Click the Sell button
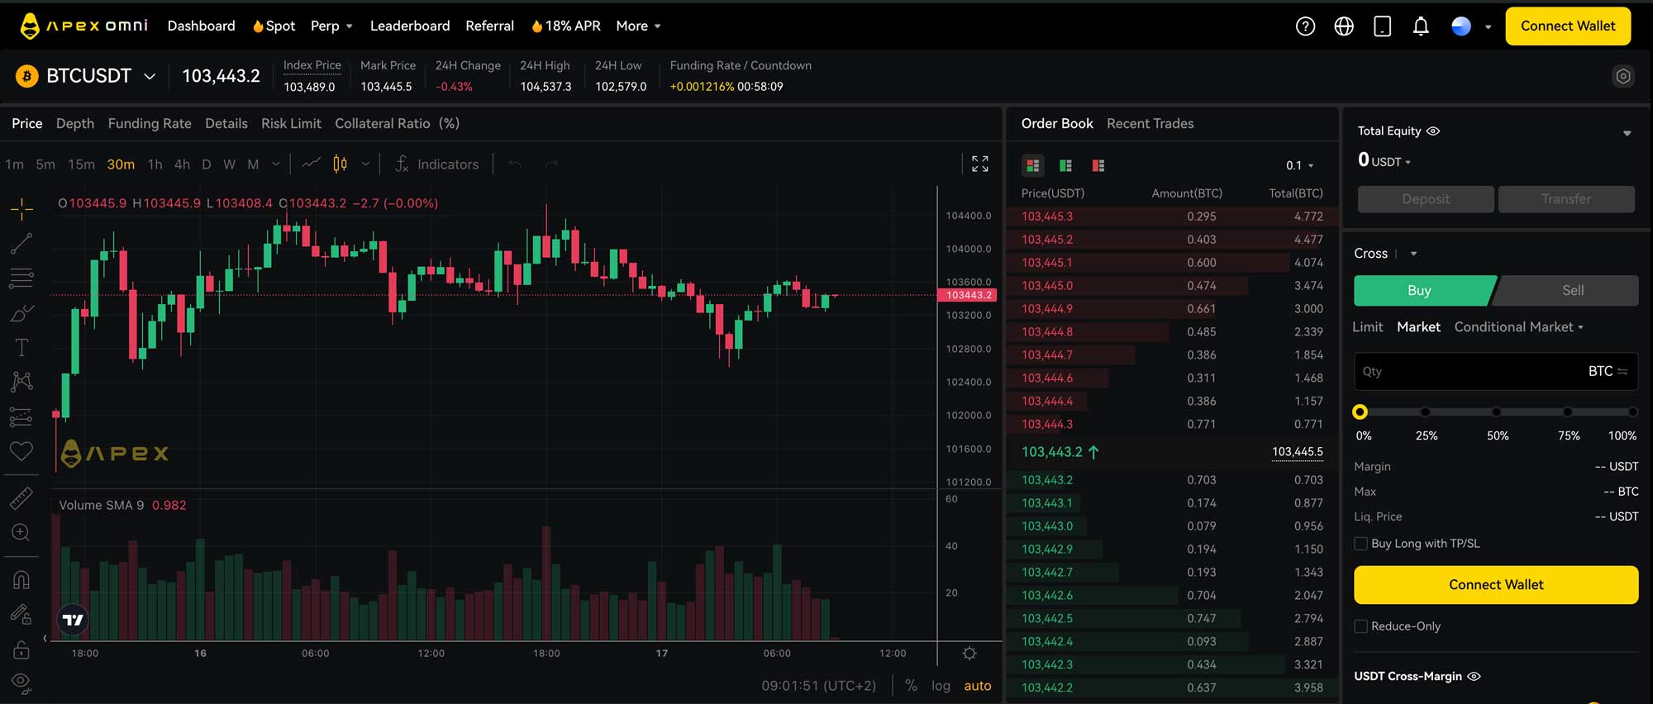1653x704 pixels. (1571, 290)
